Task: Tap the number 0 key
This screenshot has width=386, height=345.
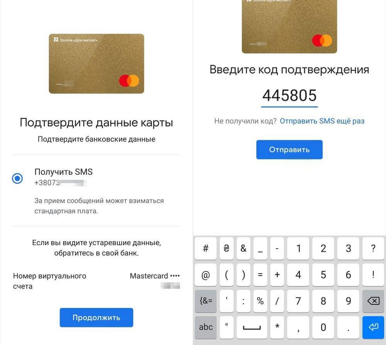Action: click(x=323, y=327)
